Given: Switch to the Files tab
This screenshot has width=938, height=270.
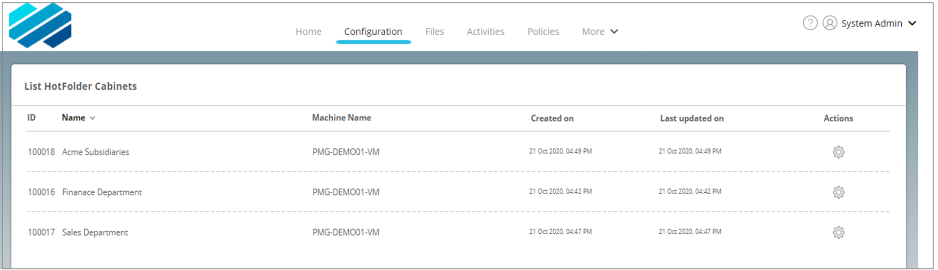Looking at the screenshot, I should click(434, 32).
